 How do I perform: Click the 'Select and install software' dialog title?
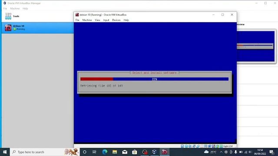(155, 73)
